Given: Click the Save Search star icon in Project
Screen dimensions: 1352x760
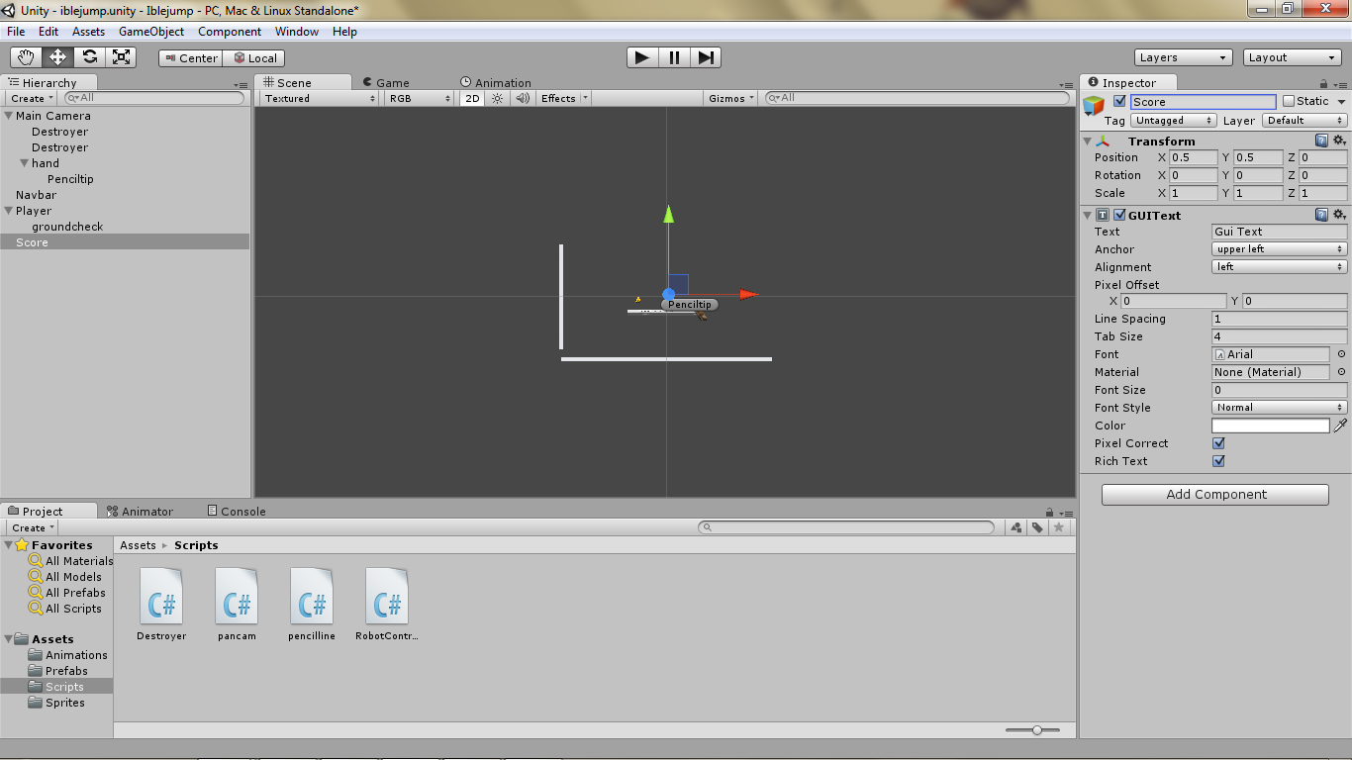Looking at the screenshot, I should (1059, 527).
